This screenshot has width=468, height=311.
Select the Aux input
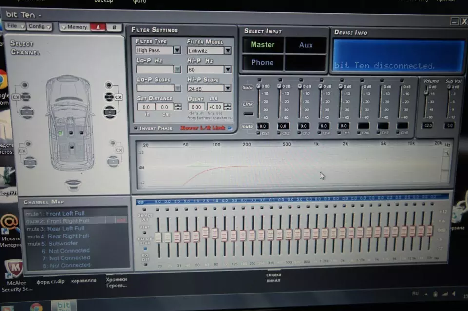[306, 45]
